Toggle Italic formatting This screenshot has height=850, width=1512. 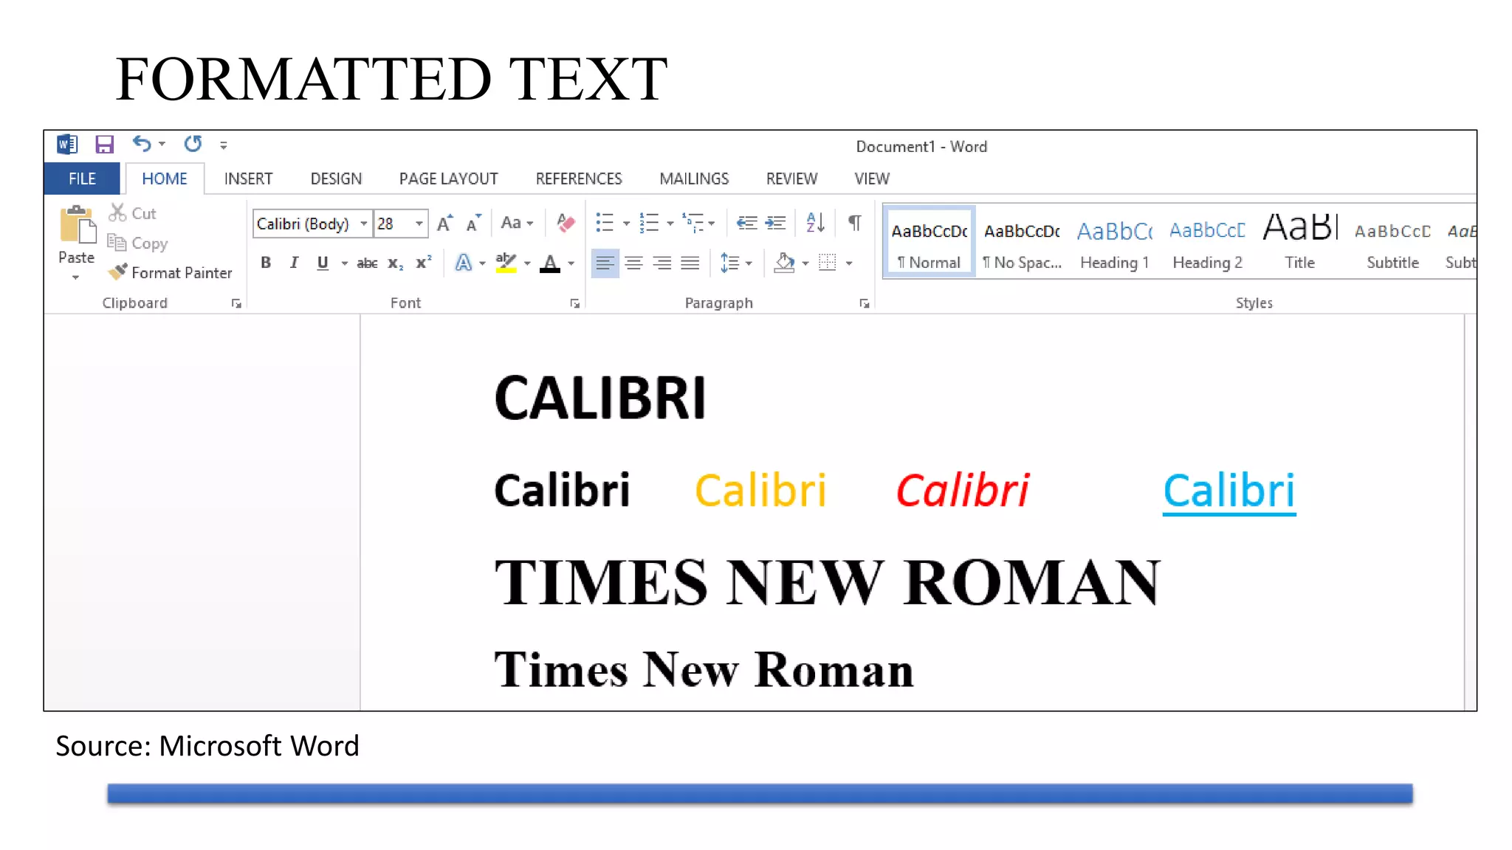pos(294,263)
